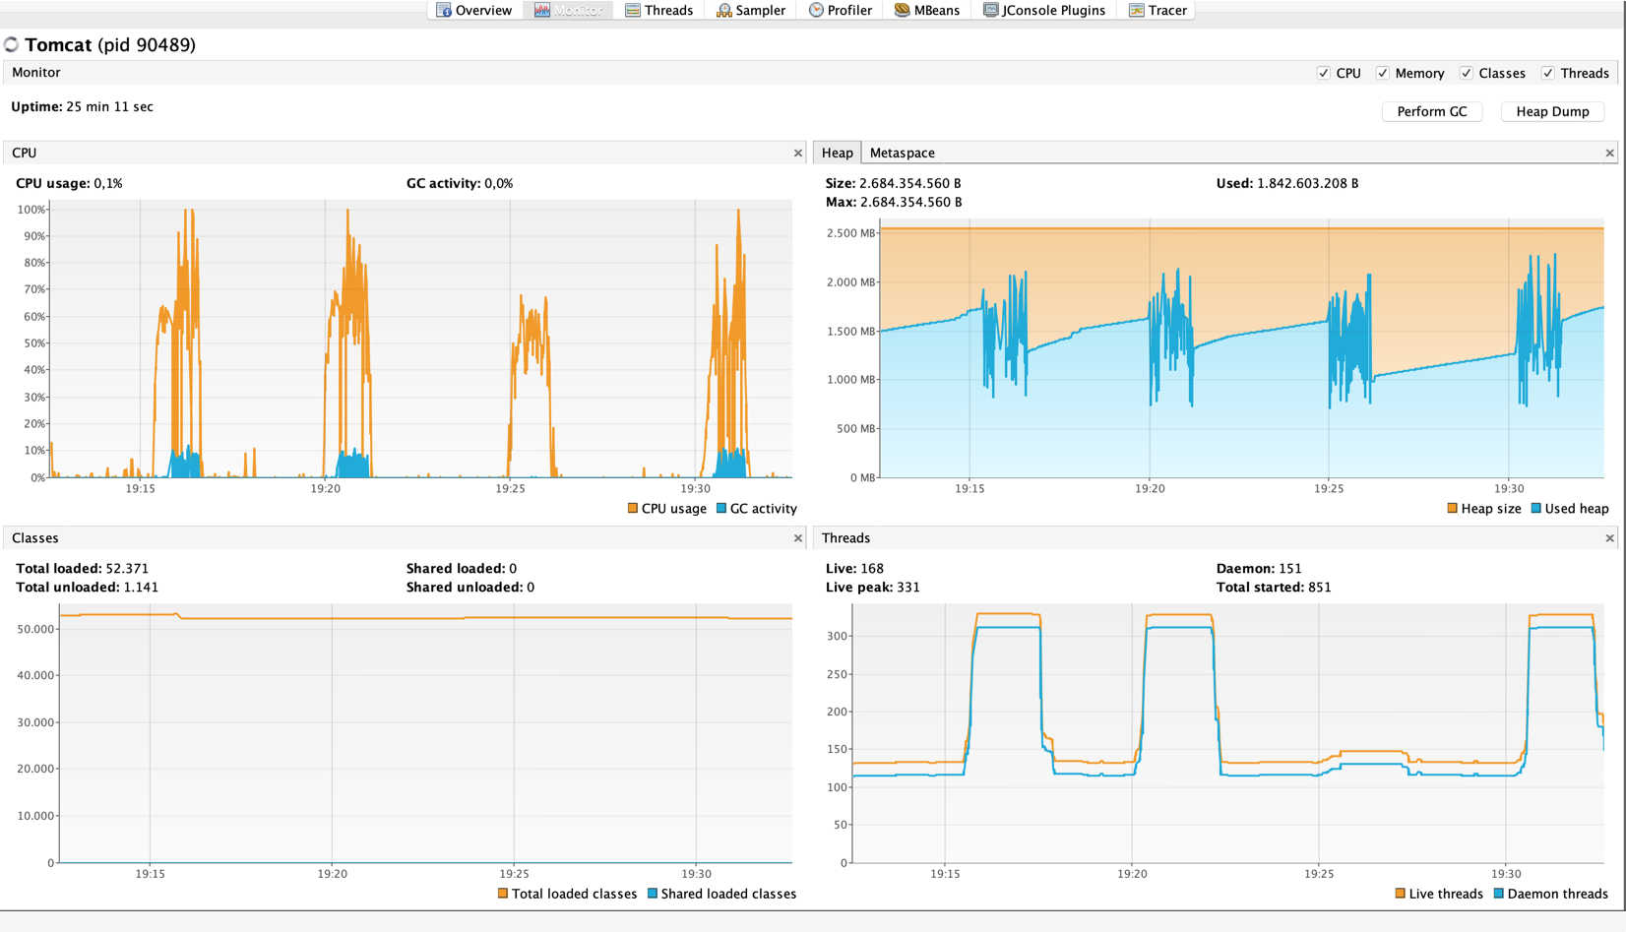This screenshot has width=1626, height=932.
Task: Uncheck the CPU checkbox
Action: (x=1324, y=73)
